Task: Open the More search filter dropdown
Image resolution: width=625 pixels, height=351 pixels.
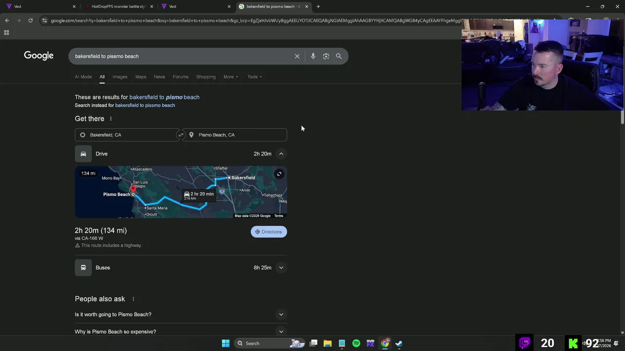Action: pos(230,77)
